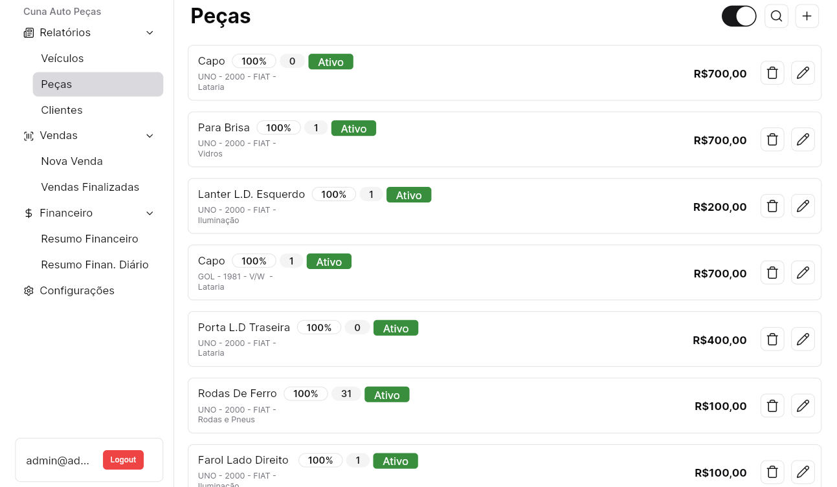Open the search magnifier in the header
The width and height of the screenshot is (837, 487).
[776, 16]
